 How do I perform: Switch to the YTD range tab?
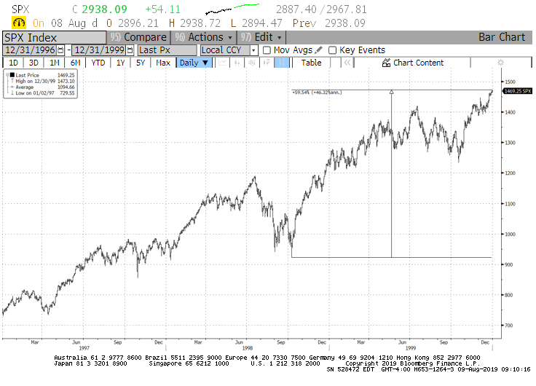(x=98, y=63)
